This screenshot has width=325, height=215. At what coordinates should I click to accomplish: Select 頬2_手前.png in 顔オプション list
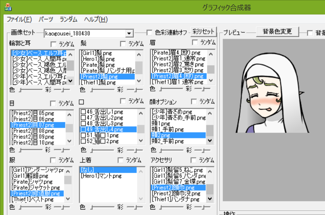(178, 141)
